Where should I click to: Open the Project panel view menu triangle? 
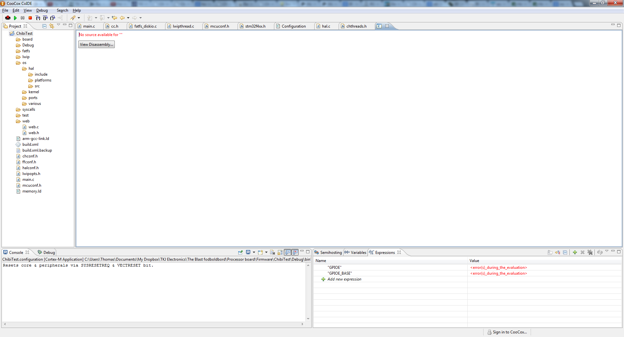tap(58, 25)
